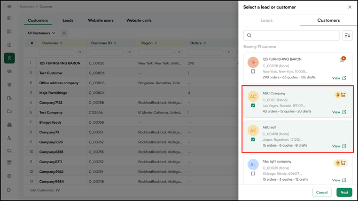Viewport: 358px width, 201px height.
Task: Click the sort order icon beside search box
Action: click(347, 35)
